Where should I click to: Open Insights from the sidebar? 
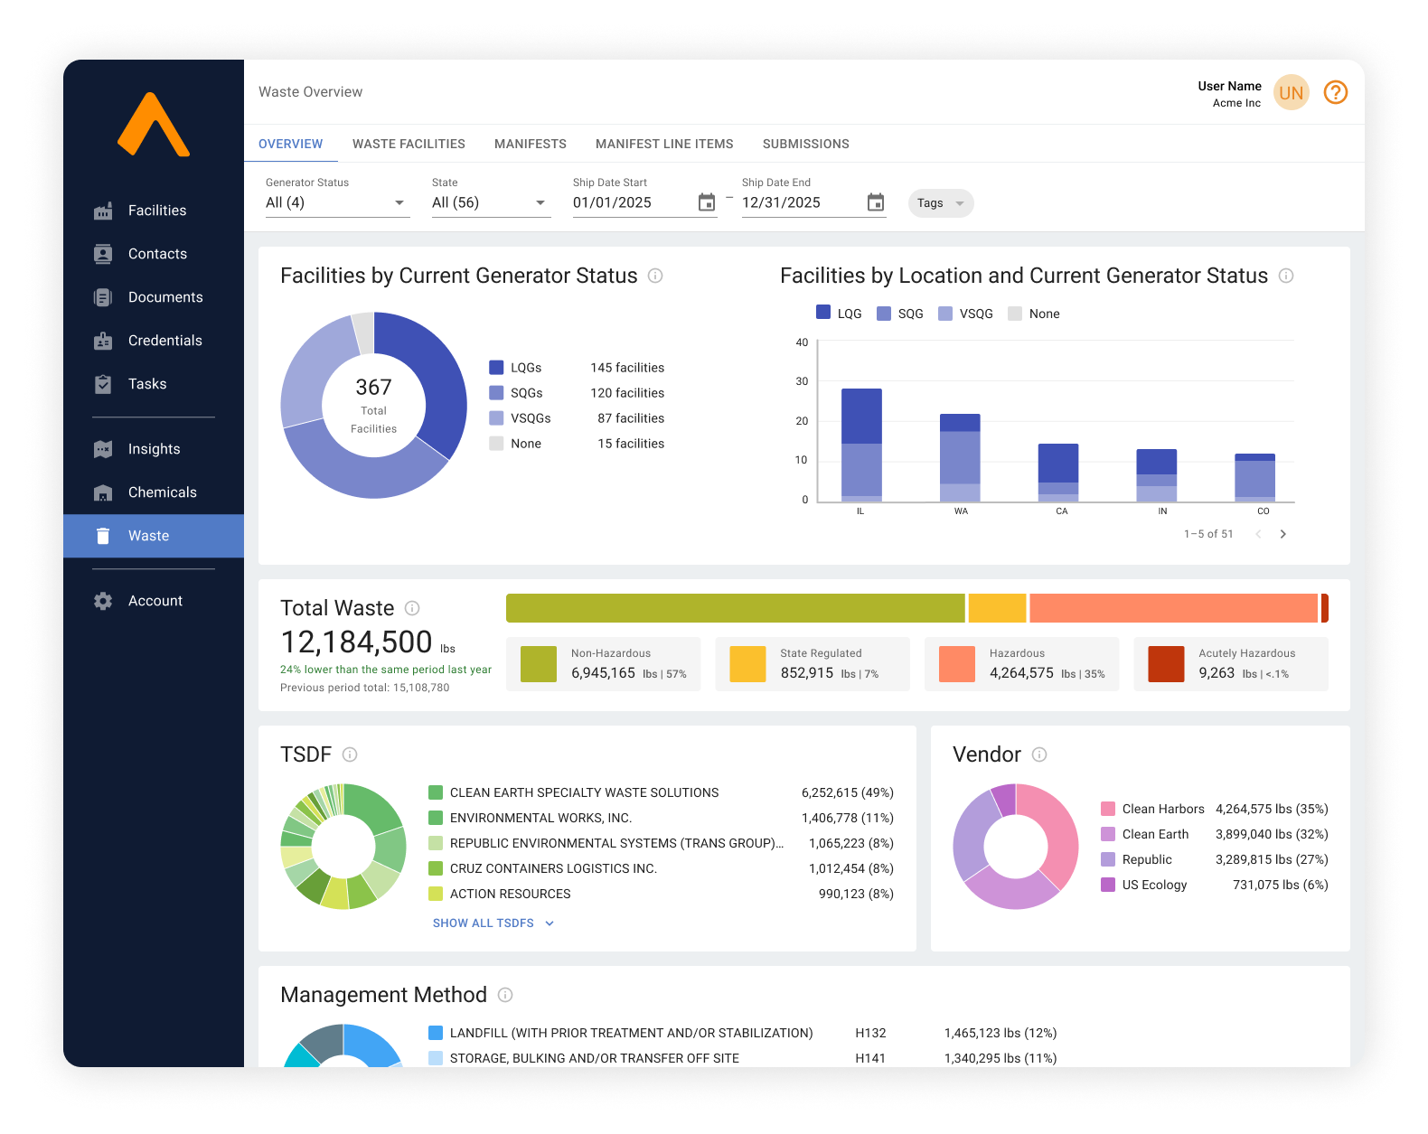(x=154, y=449)
